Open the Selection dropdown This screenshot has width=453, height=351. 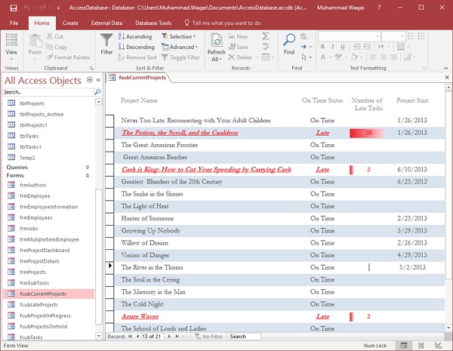pyautogui.click(x=180, y=36)
